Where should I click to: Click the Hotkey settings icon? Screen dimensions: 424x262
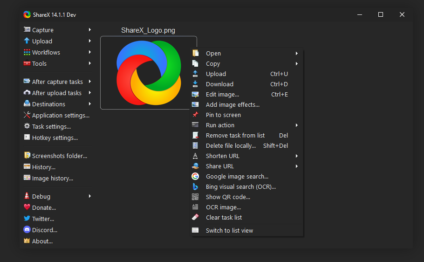pyautogui.click(x=27, y=137)
